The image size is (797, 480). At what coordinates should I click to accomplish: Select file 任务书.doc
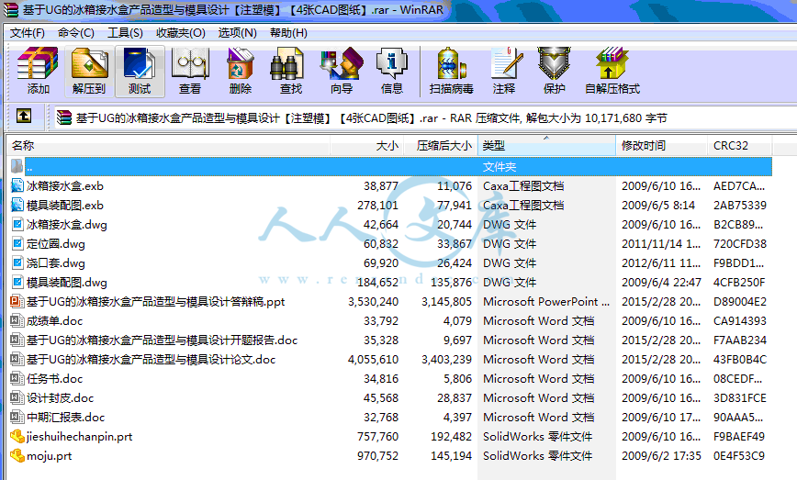click(x=54, y=379)
